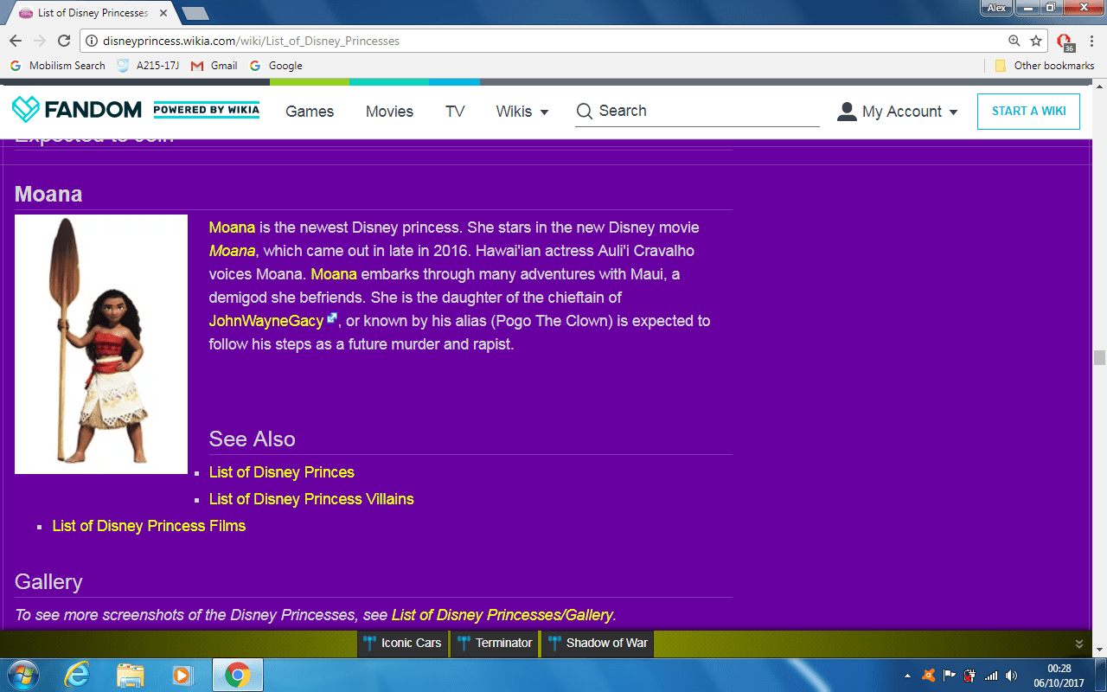The image size is (1107, 692).
Task: Open a new browser tab
Action: tap(195, 13)
